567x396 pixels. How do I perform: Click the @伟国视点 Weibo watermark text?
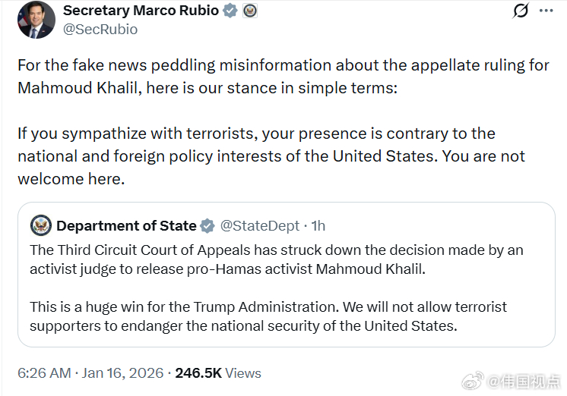[524, 382]
